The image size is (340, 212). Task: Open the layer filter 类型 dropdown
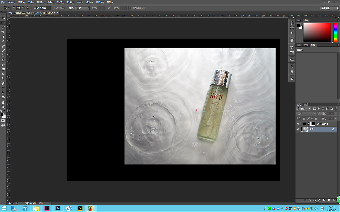click(x=304, y=109)
